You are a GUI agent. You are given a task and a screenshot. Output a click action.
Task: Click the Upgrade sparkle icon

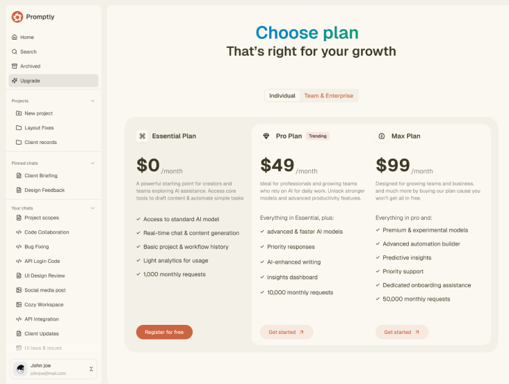coord(15,81)
